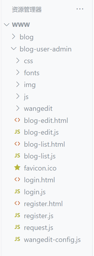
Task: Collapse the blog-user-admin folder chevron
Action: [14, 49]
